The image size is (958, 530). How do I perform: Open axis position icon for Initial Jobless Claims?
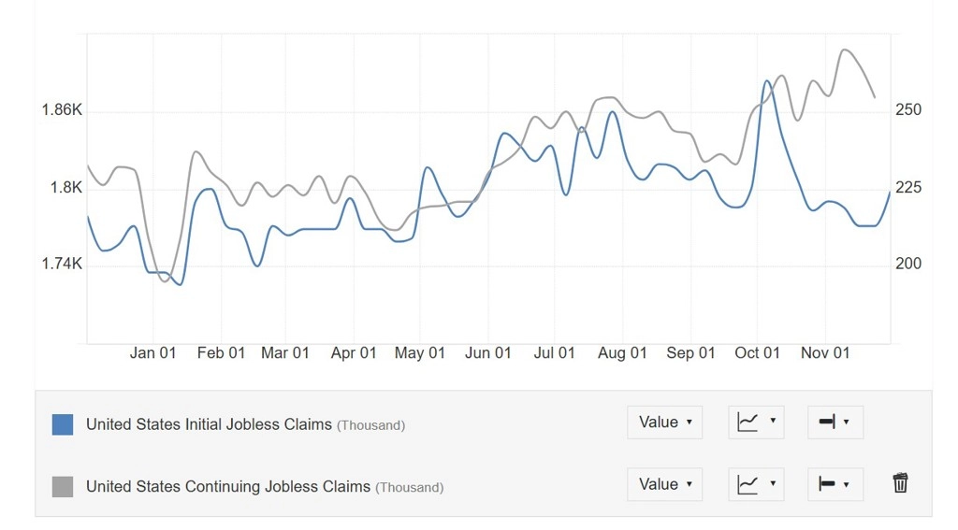835,423
